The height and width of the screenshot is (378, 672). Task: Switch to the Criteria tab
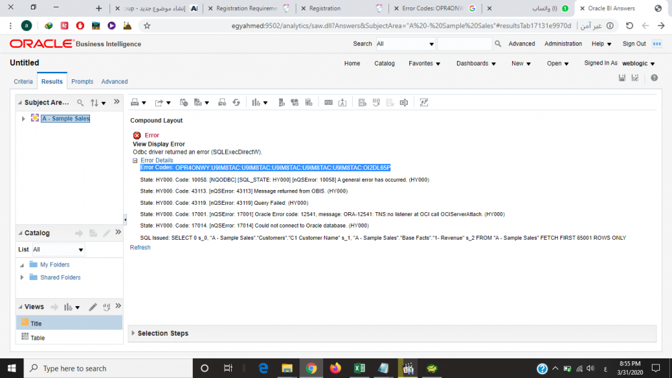pyautogui.click(x=23, y=81)
